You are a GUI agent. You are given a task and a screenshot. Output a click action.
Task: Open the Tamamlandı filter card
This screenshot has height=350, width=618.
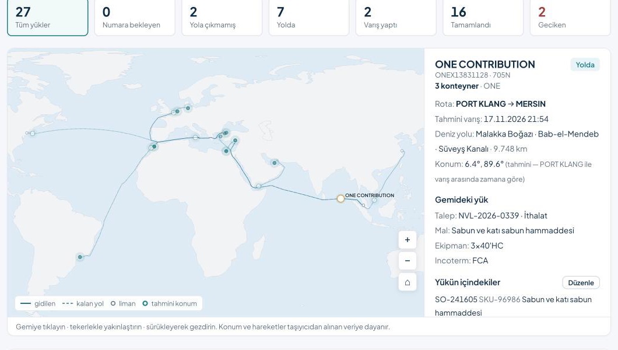[483, 17]
